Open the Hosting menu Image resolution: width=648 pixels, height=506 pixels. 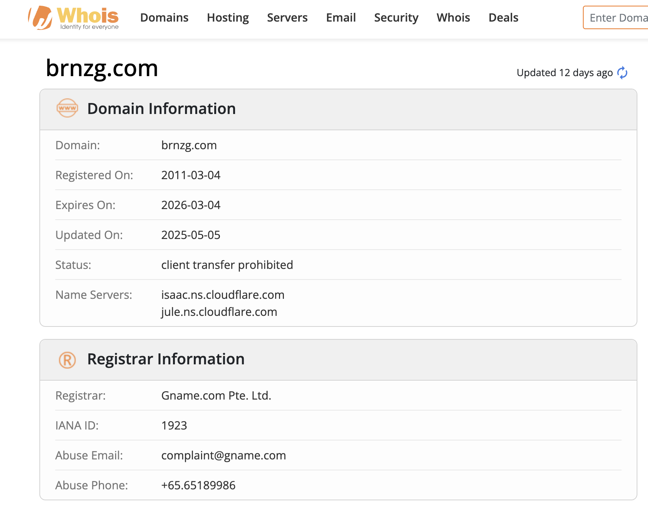pyautogui.click(x=227, y=18)
